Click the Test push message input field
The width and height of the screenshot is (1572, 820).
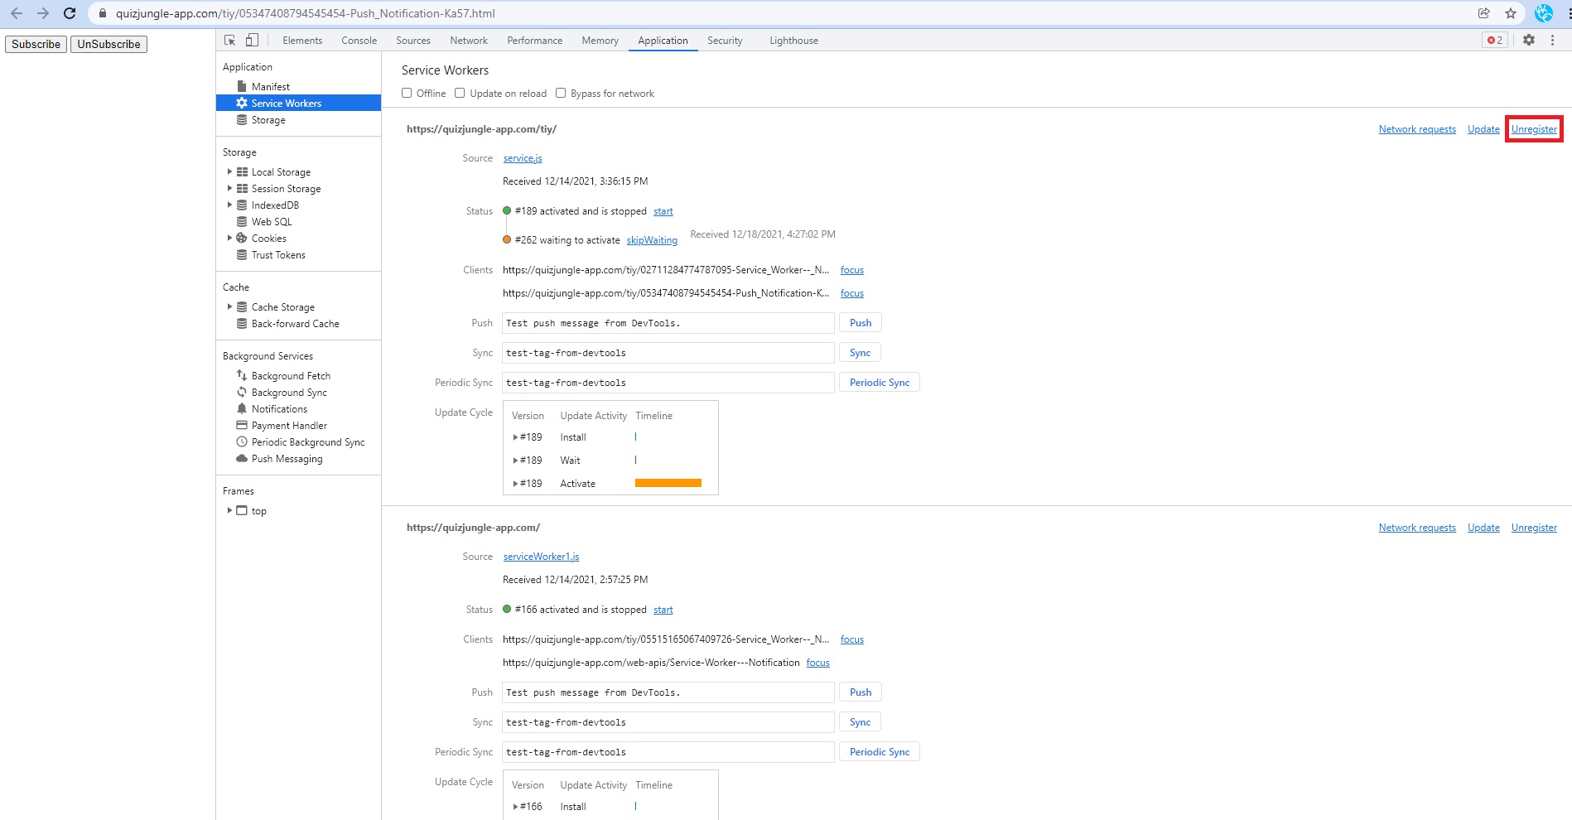pyautogui.click(x=668, y=323)
